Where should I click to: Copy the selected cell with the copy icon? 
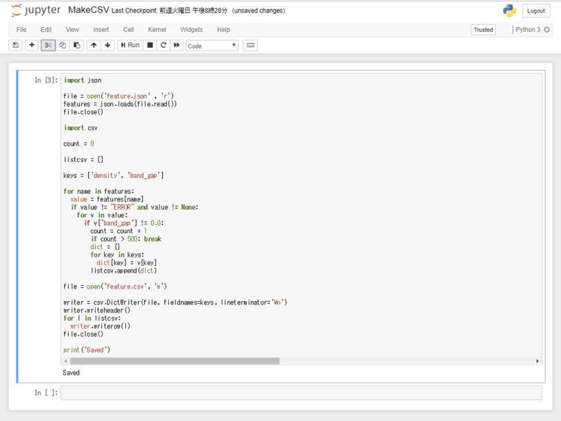pyautogui.click(x=63, y=45)
